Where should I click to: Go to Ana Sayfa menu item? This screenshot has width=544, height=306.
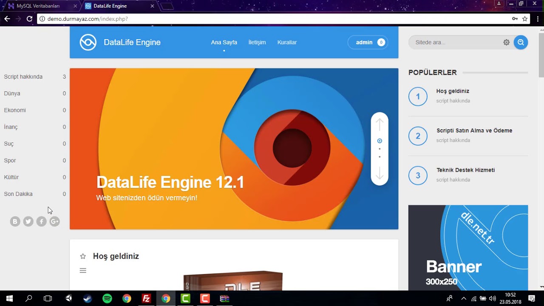click(224, 42)
